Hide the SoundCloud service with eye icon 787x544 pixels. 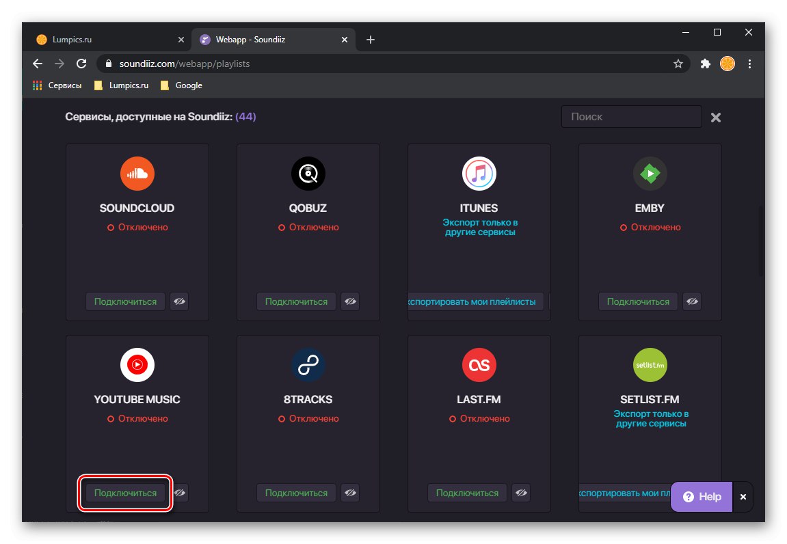[179, 301]
